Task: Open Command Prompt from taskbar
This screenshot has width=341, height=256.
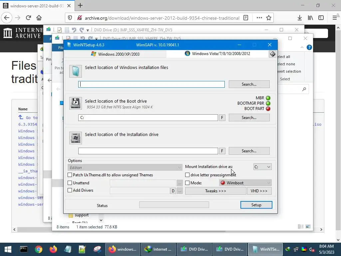Action: 24,249
